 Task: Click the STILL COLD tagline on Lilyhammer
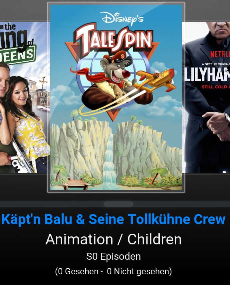coord(216,87)
